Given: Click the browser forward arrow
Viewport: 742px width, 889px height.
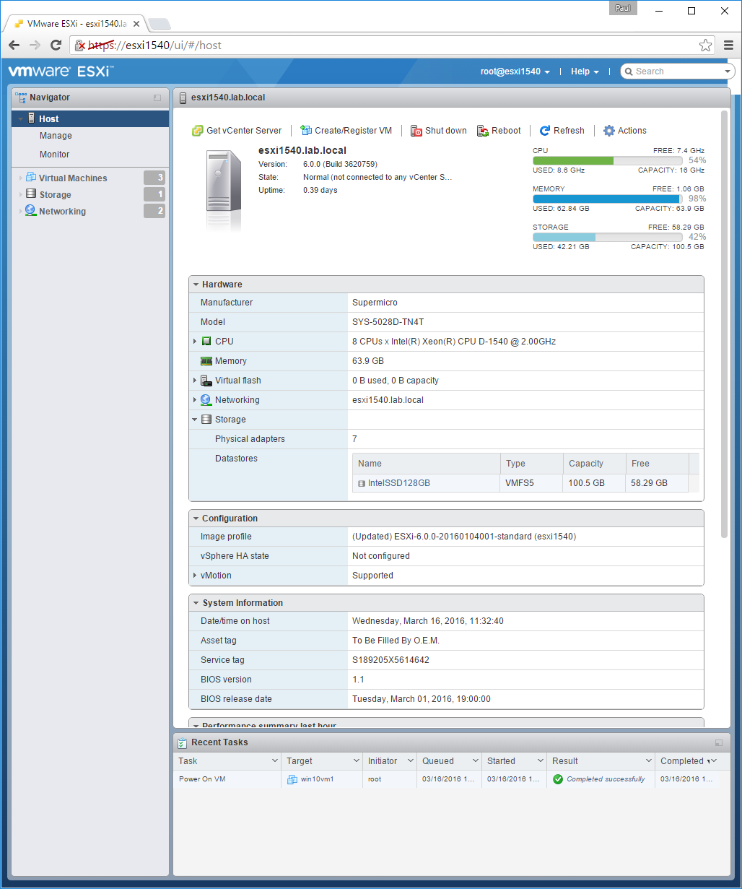Looking at the screenshot, I should [x=35, y=45].
